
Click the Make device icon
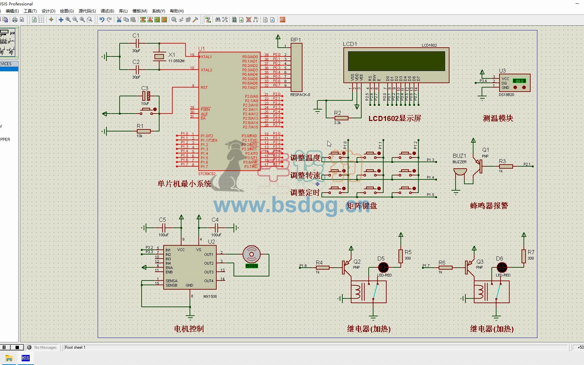point(181,20)
